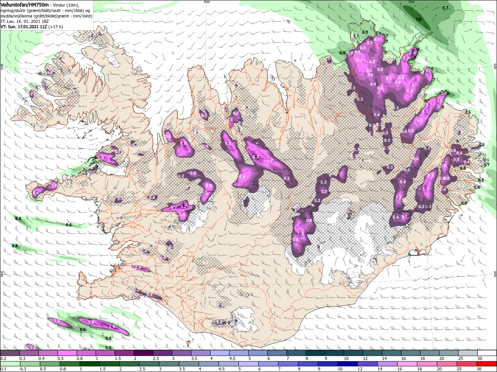Pick the upper-row swatch starting at 0.8

(x=86, y=353)
